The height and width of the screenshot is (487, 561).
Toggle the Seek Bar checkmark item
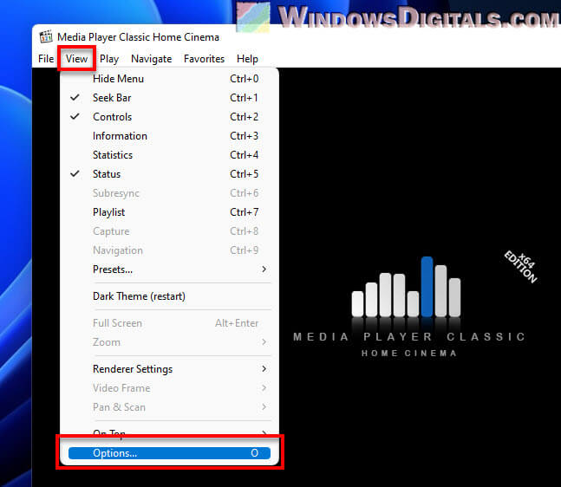pos(170,98)
